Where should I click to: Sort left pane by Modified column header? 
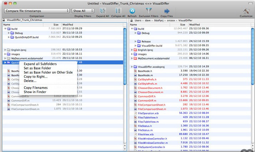coord(68,25)
